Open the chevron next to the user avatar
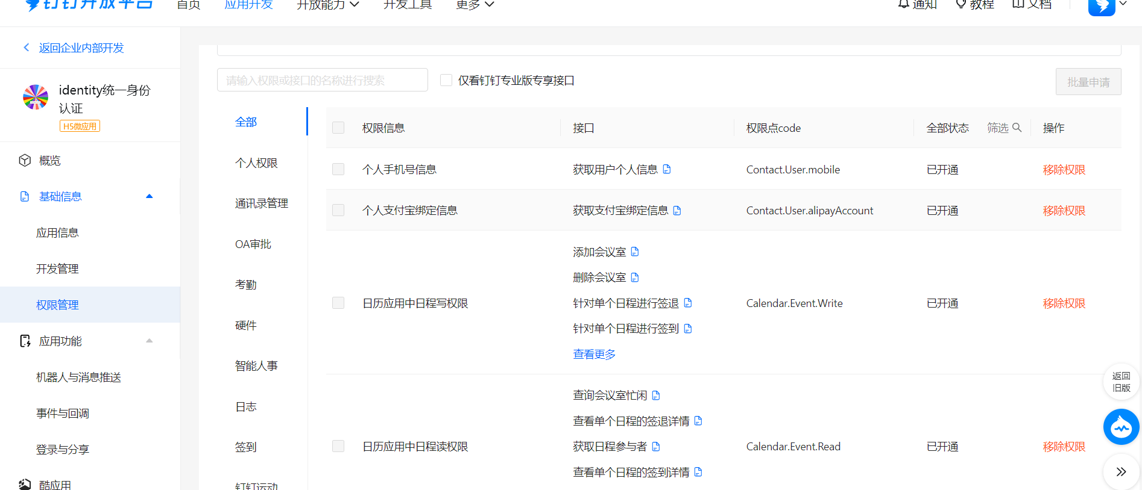 pyautogui.click(x=1123, y=4)
